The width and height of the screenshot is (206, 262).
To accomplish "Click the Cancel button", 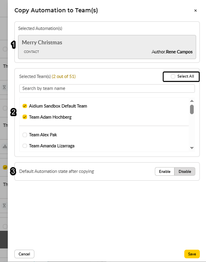I will (x=24, y=254).
